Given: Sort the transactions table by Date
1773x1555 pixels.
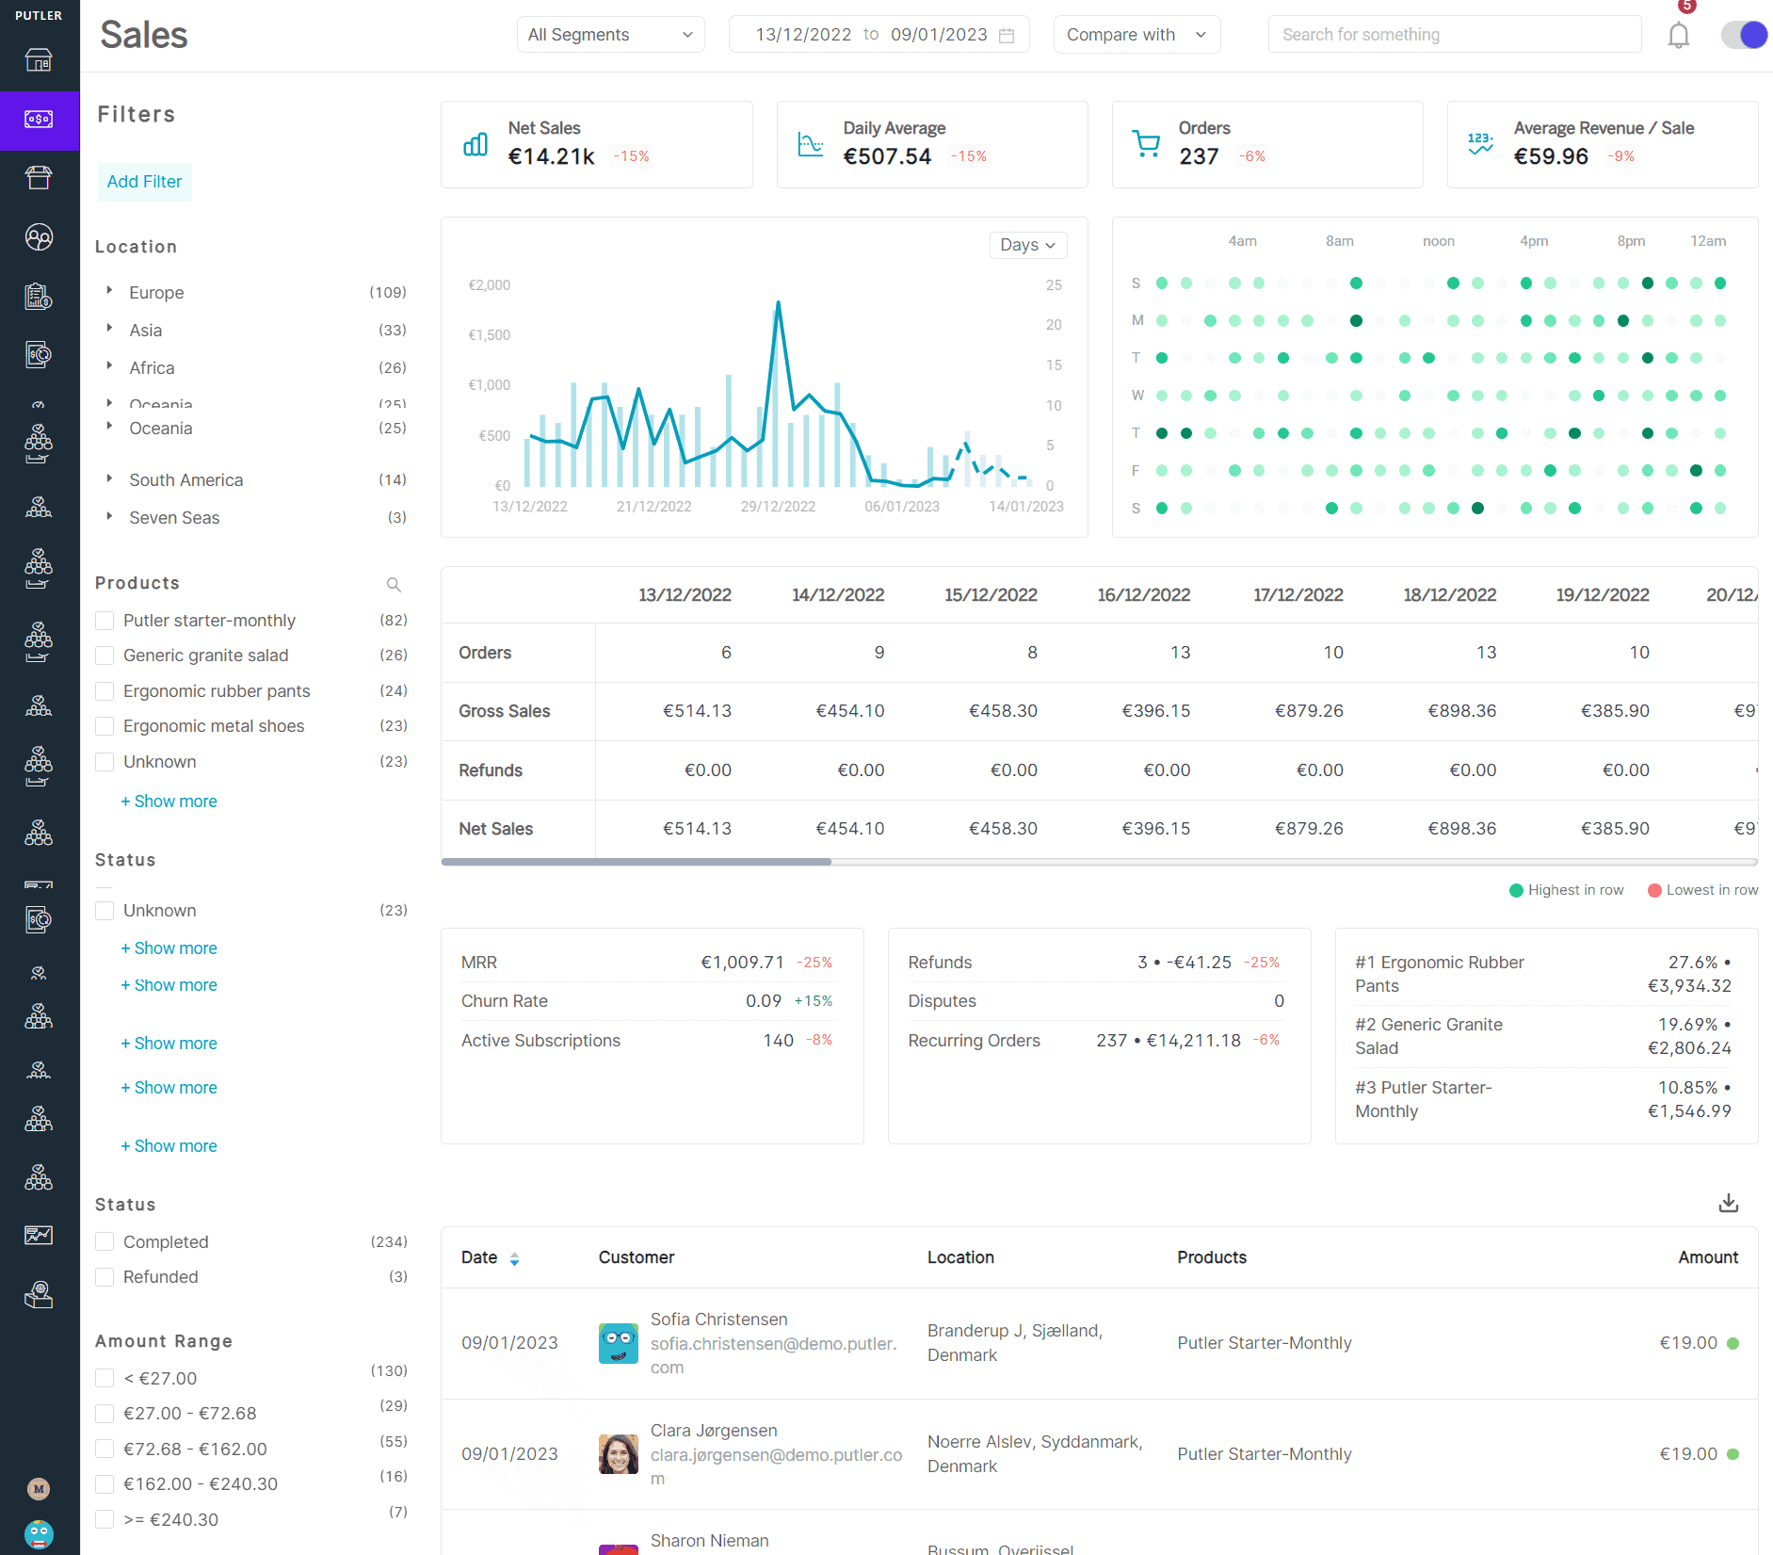Looking at the screenshot, I should point(515,1257).
